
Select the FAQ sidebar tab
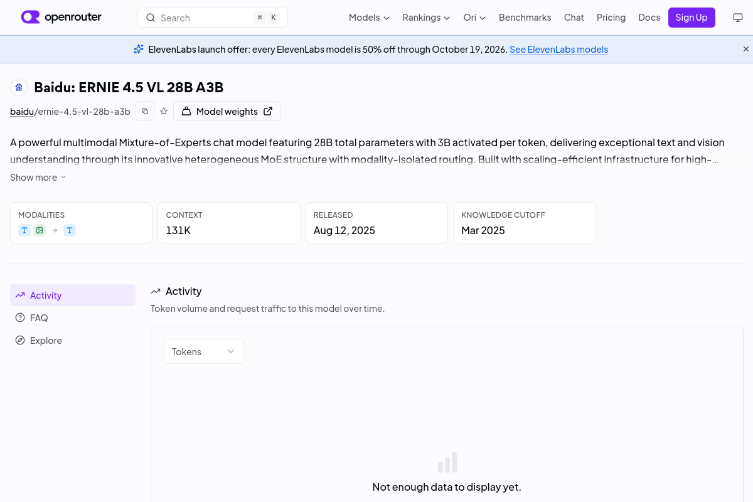click(x=73, y=318)
